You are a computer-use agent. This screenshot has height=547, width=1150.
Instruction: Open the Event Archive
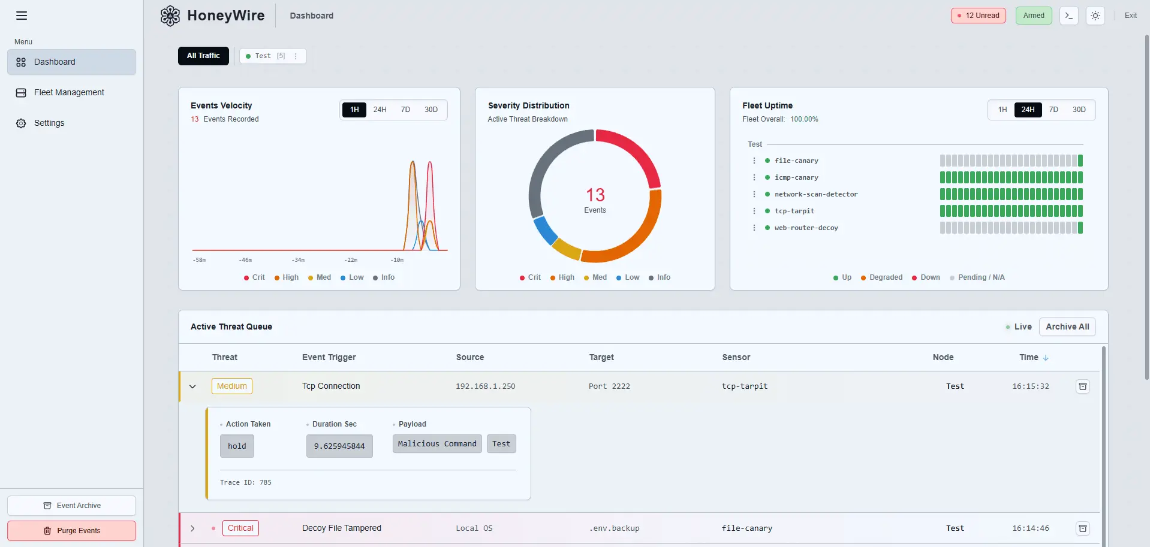tap(72, 506)
